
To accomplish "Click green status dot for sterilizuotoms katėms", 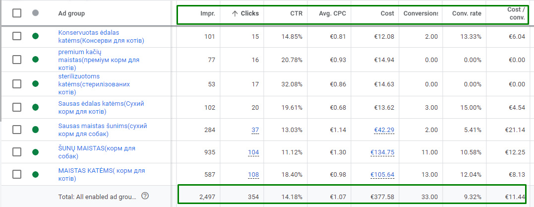I will click(35, 84).
